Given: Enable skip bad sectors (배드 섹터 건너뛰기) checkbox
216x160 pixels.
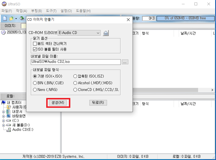Looking at the screenshot, I should (x=35, y=44).
